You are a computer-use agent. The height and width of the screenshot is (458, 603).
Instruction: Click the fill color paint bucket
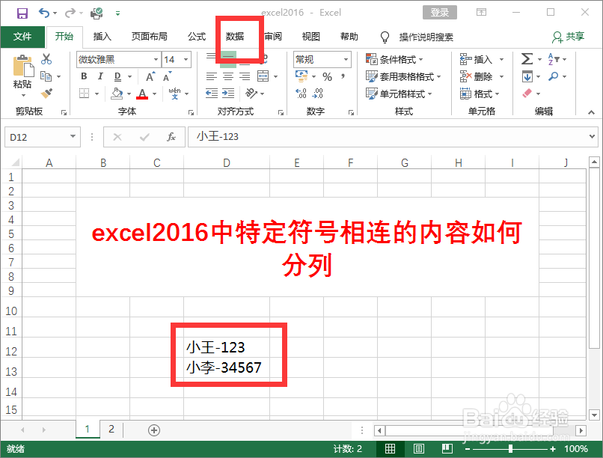click(117, 94)
